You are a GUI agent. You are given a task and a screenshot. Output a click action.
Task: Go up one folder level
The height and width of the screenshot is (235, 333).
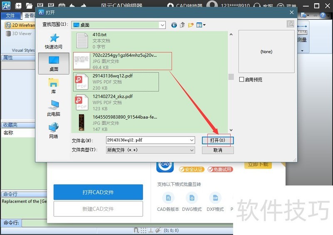[x=182, y=25]
